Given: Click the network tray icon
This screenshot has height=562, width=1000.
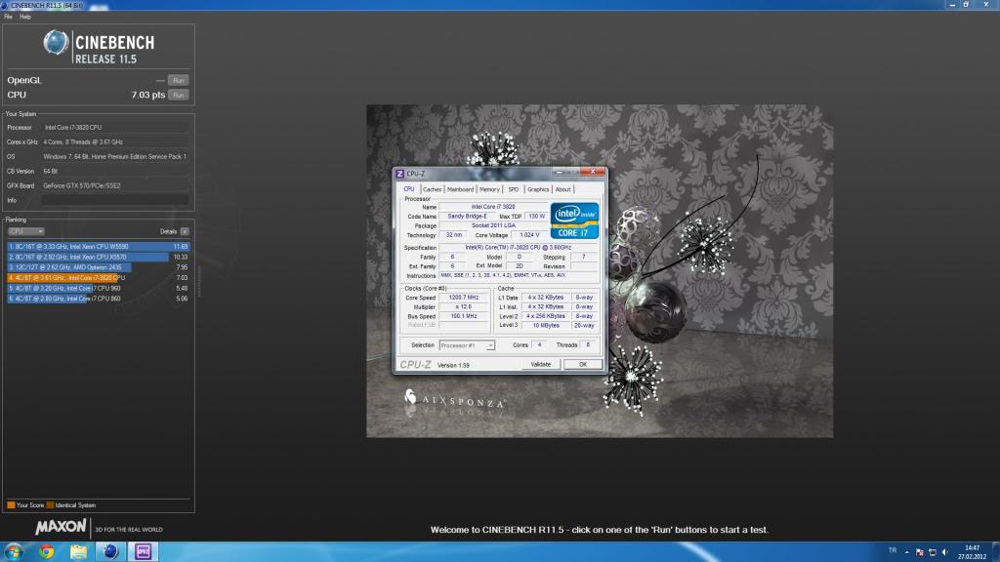Looking at the screenshot, I should [x=933, y=552].
